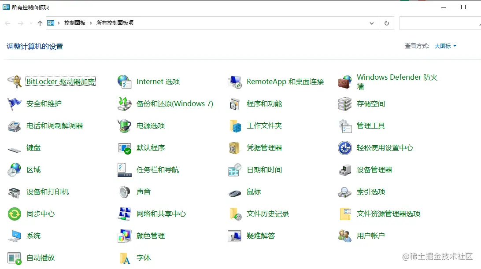Open the 设备和打印机 printer icon
Viewport: 481px width, 269px height.
15,192
